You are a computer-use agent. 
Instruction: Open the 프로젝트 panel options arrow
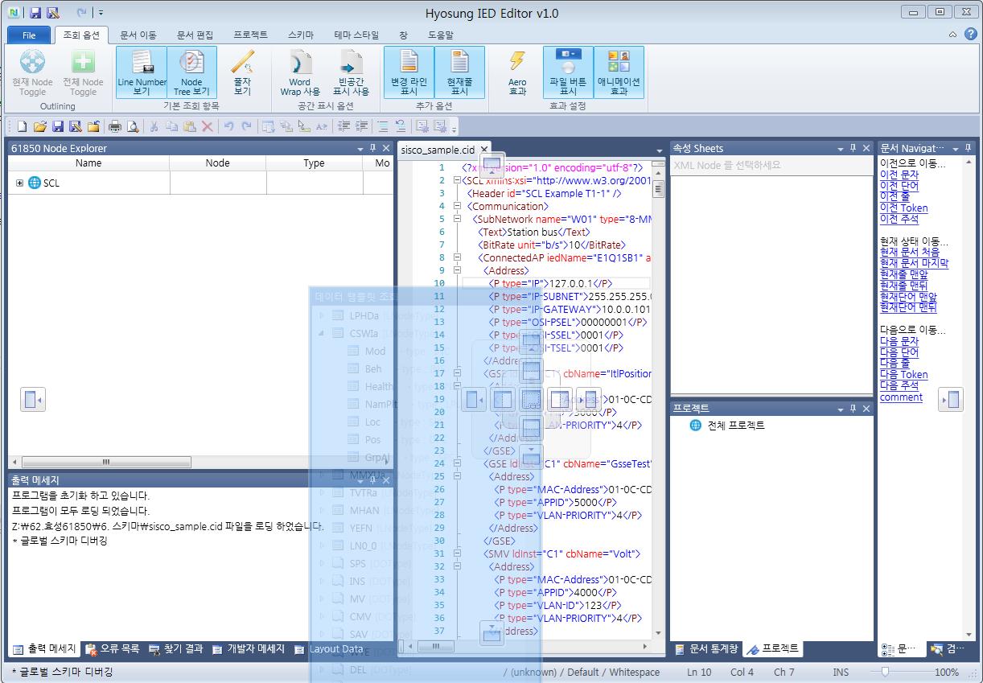841,409
